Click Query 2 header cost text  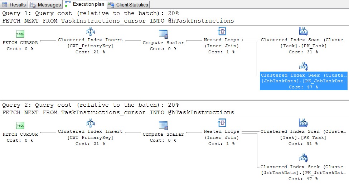coord(90,105)
